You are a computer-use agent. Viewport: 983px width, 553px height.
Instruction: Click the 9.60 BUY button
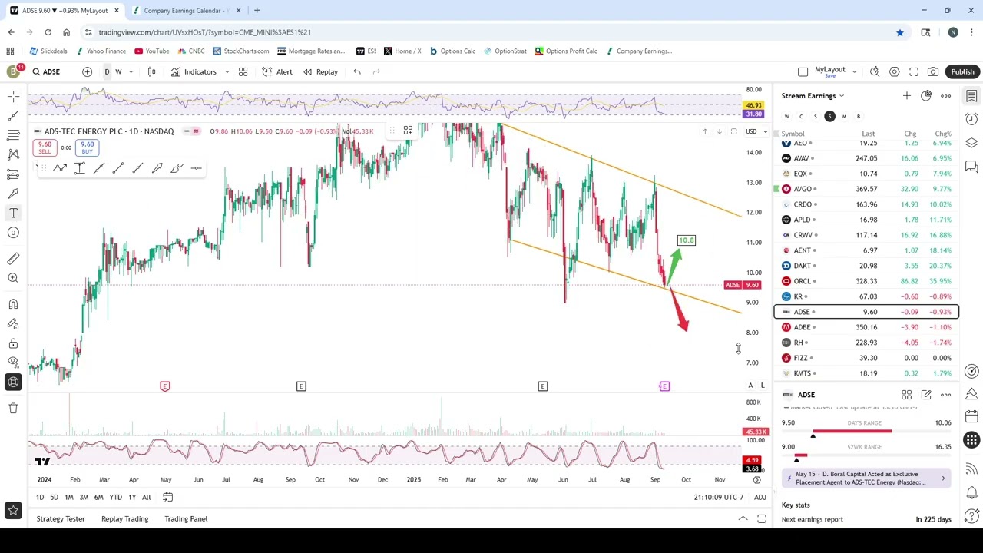[87, 147]
